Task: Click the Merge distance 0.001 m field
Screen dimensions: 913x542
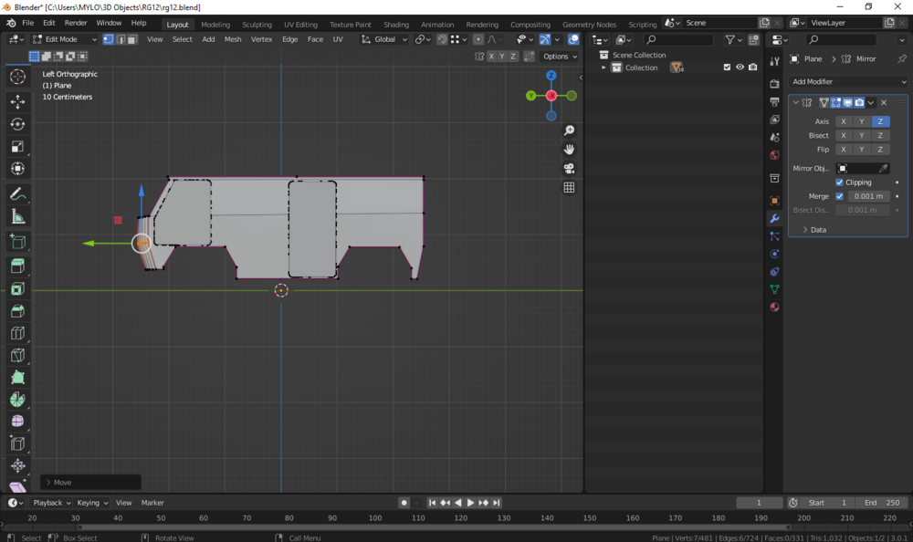Action: tap(867, 196)
